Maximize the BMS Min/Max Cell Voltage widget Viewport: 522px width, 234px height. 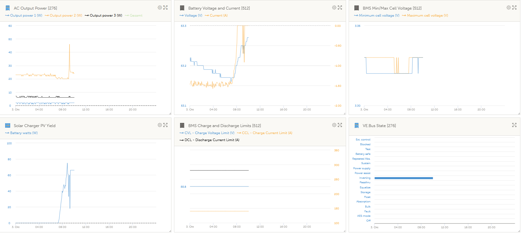click(514, 8)
